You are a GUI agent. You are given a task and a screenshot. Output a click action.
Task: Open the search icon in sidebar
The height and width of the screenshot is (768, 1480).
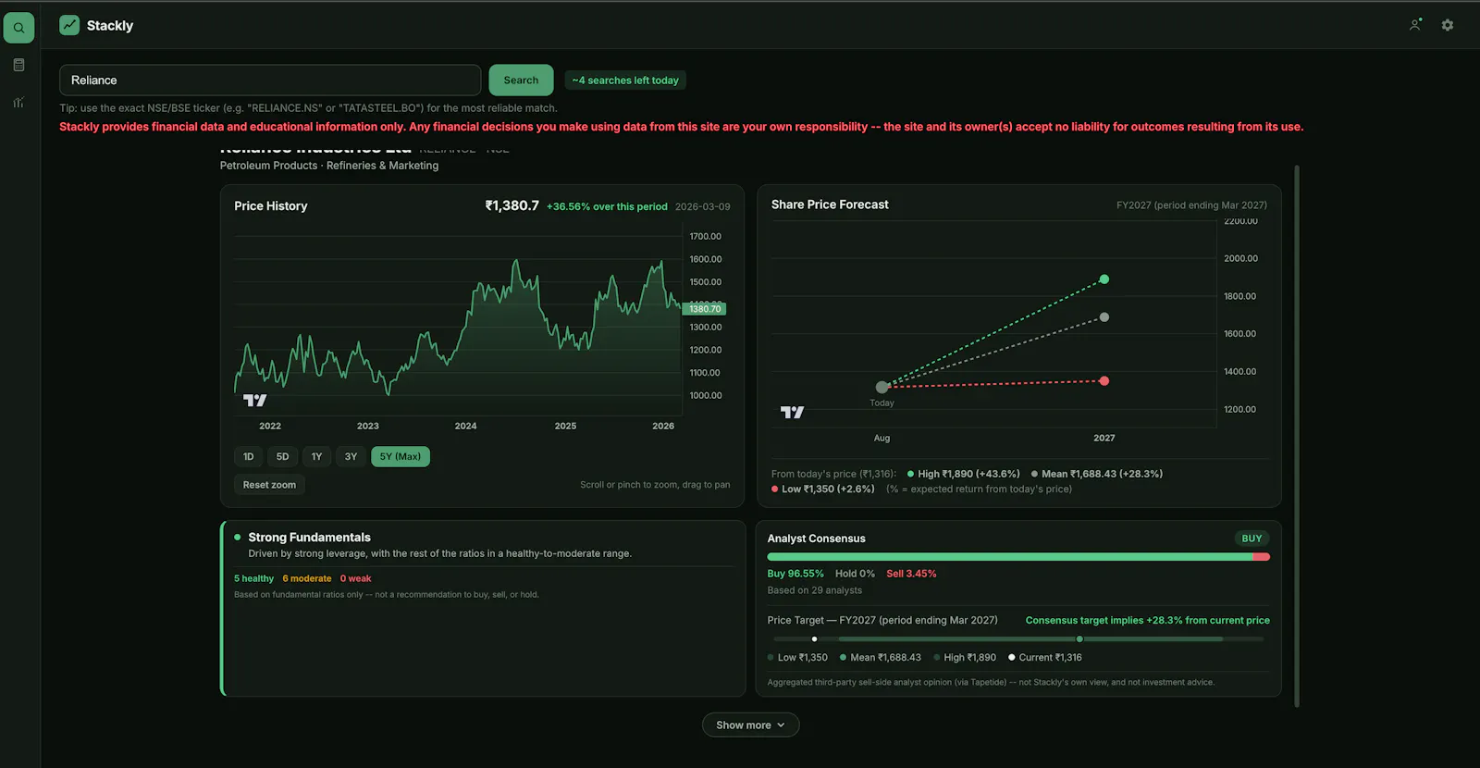[18, 28]
